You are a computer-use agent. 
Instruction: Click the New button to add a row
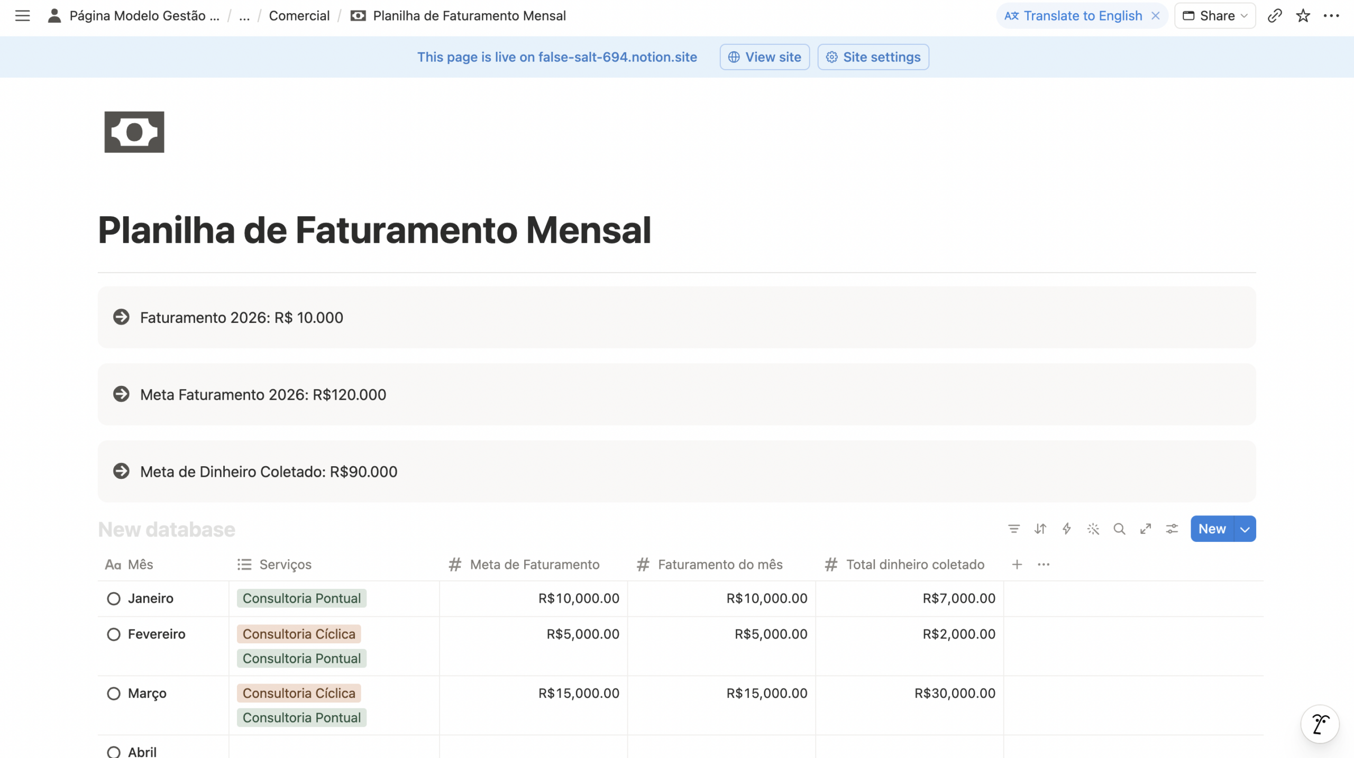tap(1212, 529)
